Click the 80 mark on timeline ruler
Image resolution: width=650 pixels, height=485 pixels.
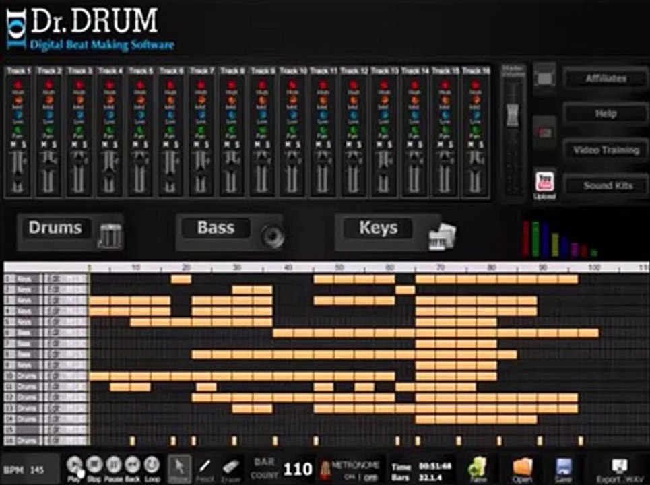491,267
